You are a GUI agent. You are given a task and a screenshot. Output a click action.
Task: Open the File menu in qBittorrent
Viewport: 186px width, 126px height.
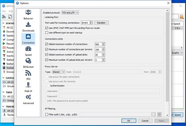[x=4, y=11]
